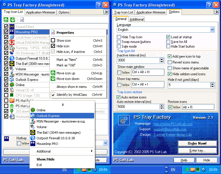This screenshot has width=221, height=174.
Task: Open the Additional options subtab
Action: [137, 19]
